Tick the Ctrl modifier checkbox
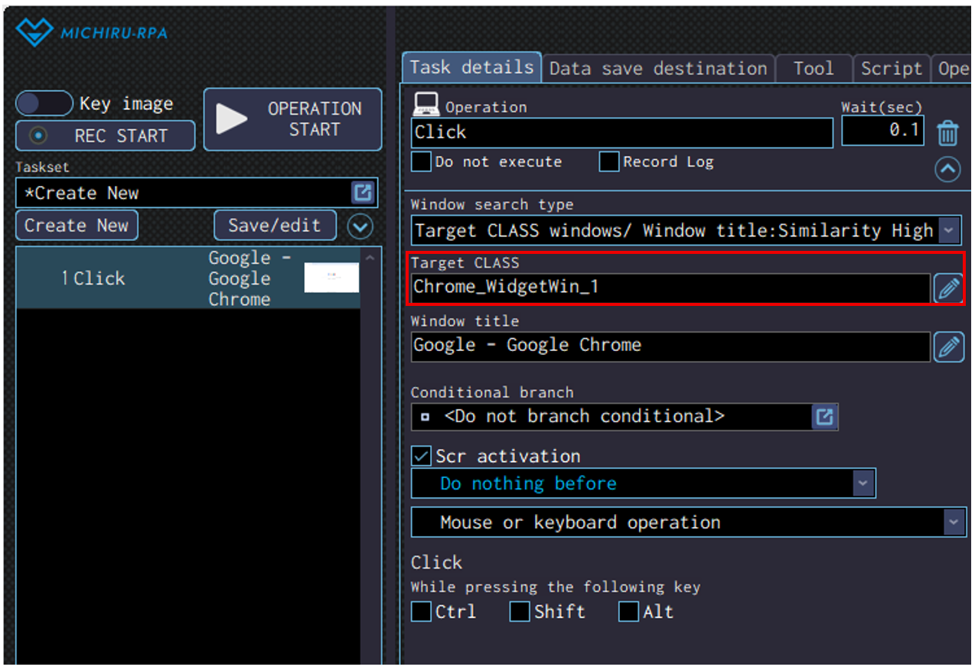The width and height of the screenshot is (975, 670). click(421, 612)
